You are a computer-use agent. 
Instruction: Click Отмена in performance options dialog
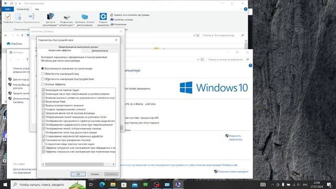pos(94,174)
